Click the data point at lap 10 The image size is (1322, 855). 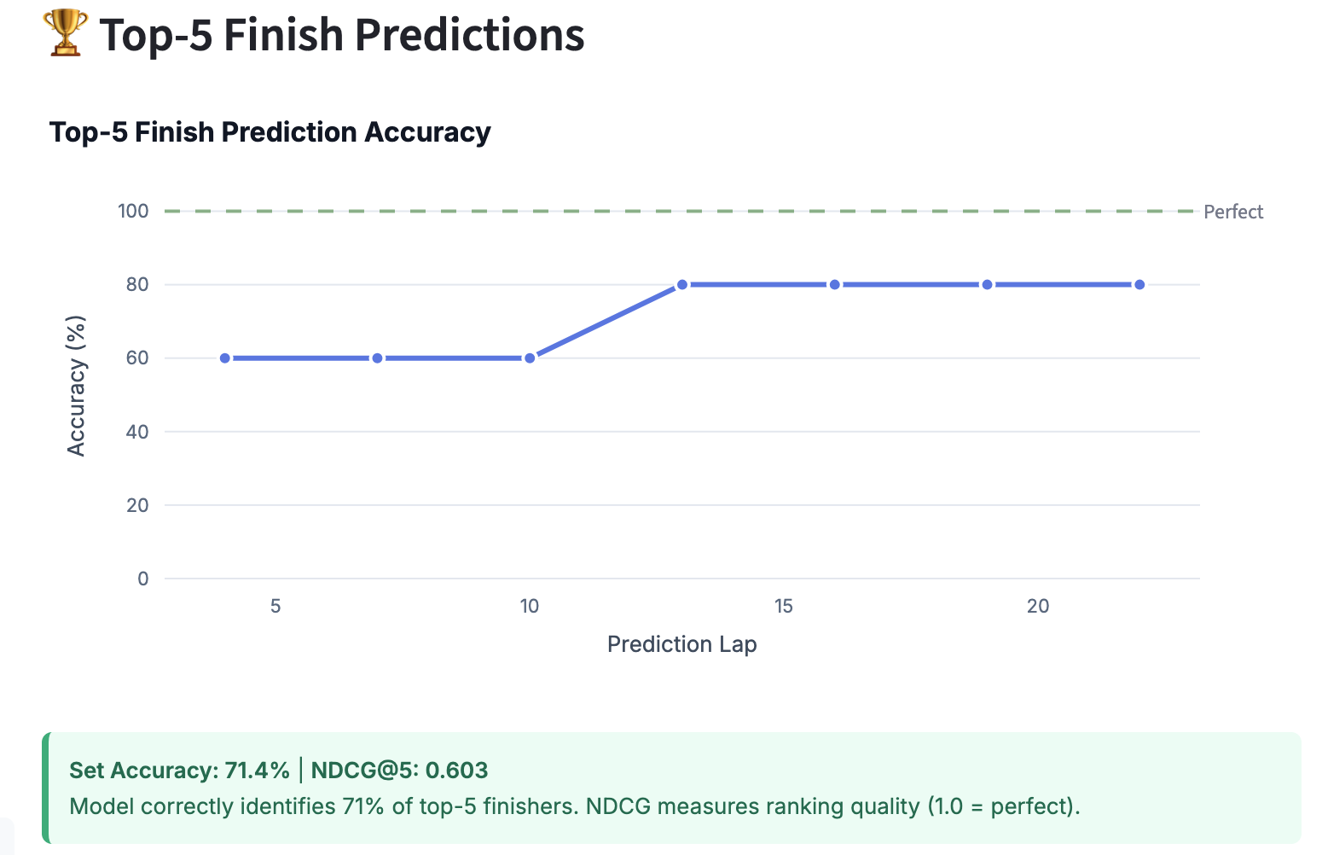530,358
